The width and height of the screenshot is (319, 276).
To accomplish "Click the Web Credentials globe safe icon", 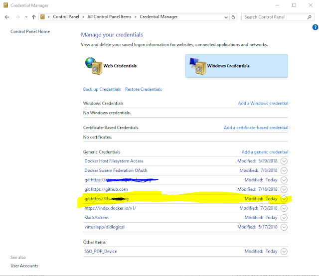I will pos(94,66).
